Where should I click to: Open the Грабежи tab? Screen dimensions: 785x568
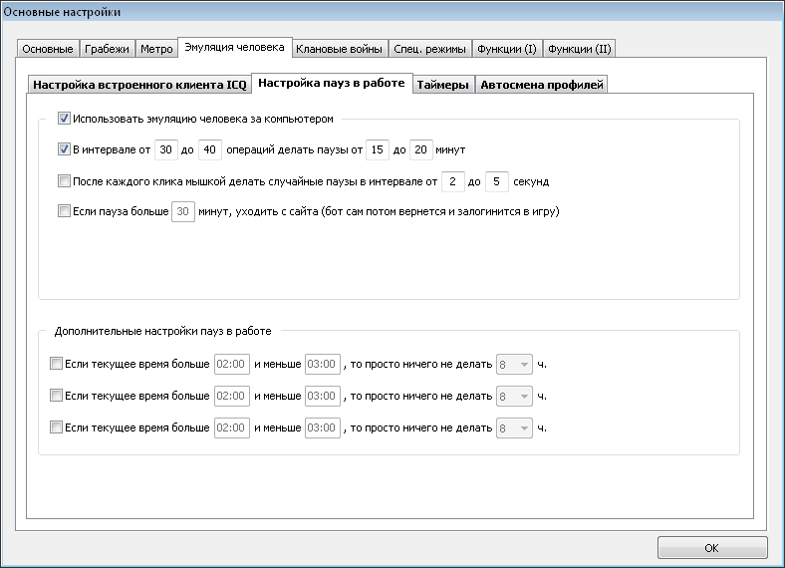click(107, 49)
